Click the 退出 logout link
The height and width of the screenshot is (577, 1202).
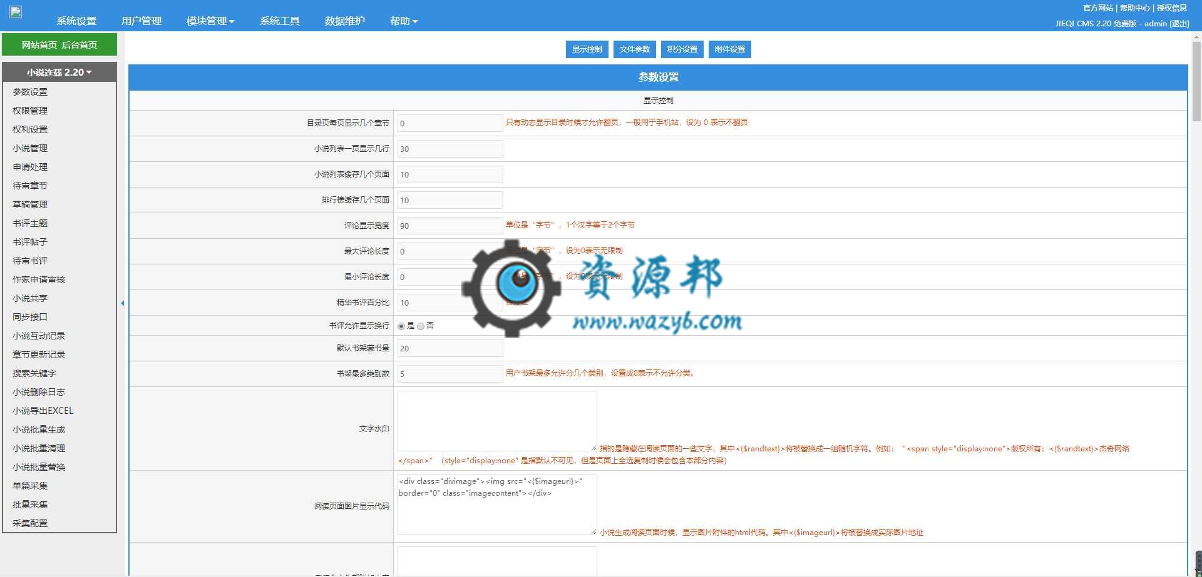tap(1179, 24)
